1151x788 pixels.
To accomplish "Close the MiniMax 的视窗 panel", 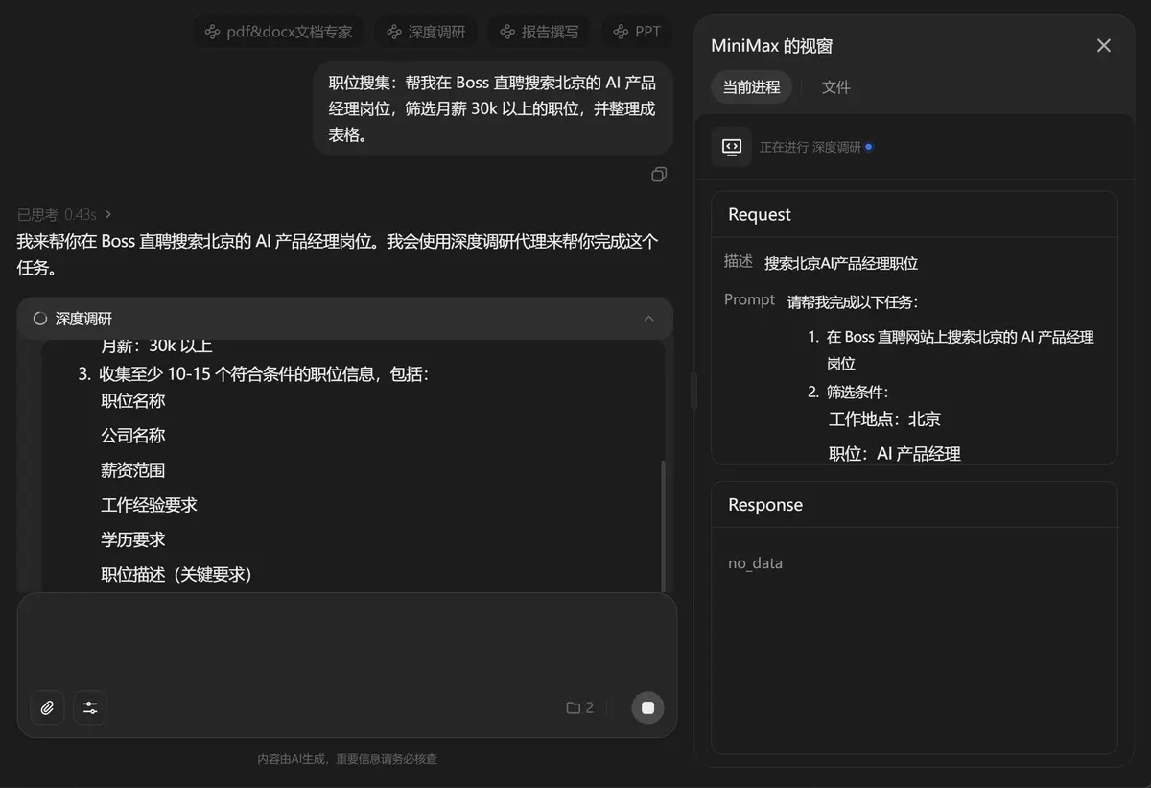I will coord(1104,45).
